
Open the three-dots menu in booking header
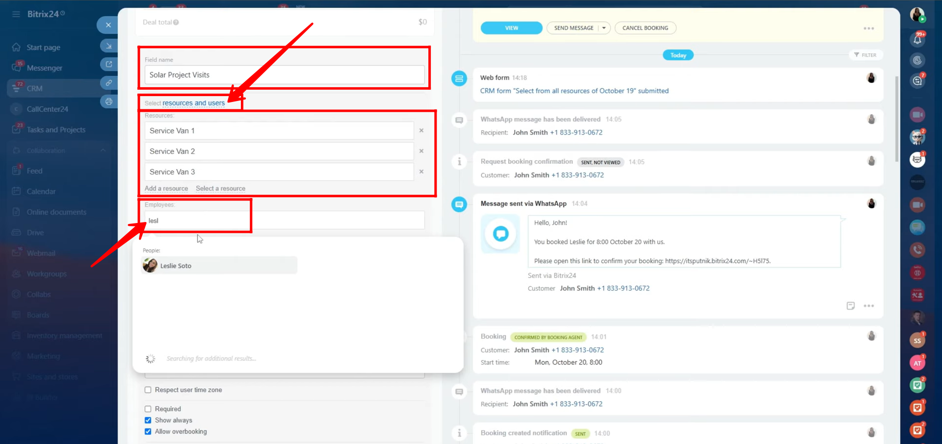click(868, 28)
